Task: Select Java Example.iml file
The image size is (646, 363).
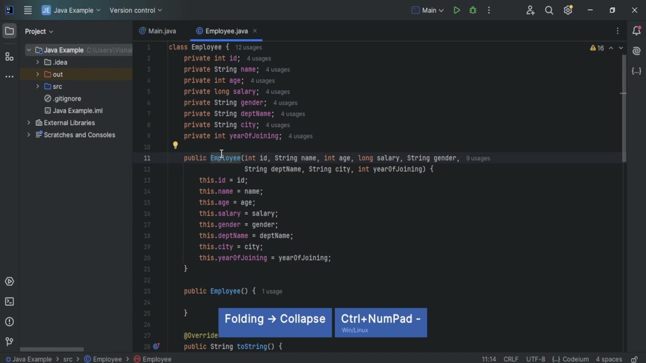Action: (73, 110)
